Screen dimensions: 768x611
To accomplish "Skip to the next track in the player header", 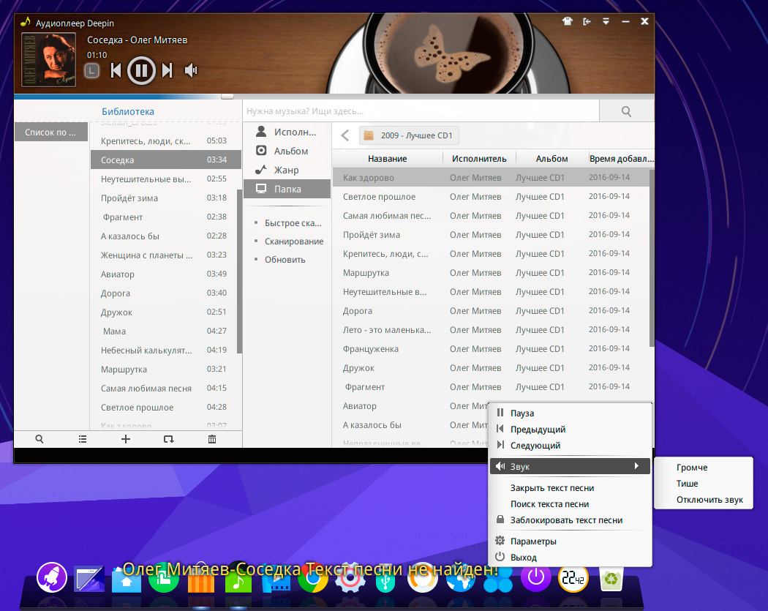I will (x=167, y=70).
